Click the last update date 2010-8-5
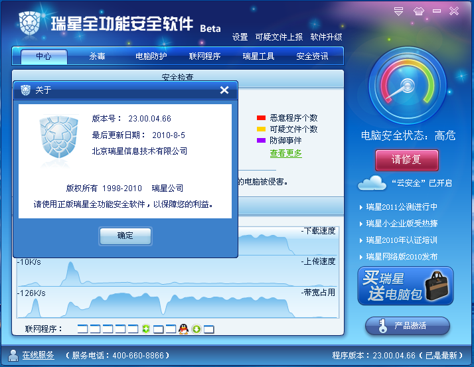This screenshot has width=474, height=367. tap(169, 135)
